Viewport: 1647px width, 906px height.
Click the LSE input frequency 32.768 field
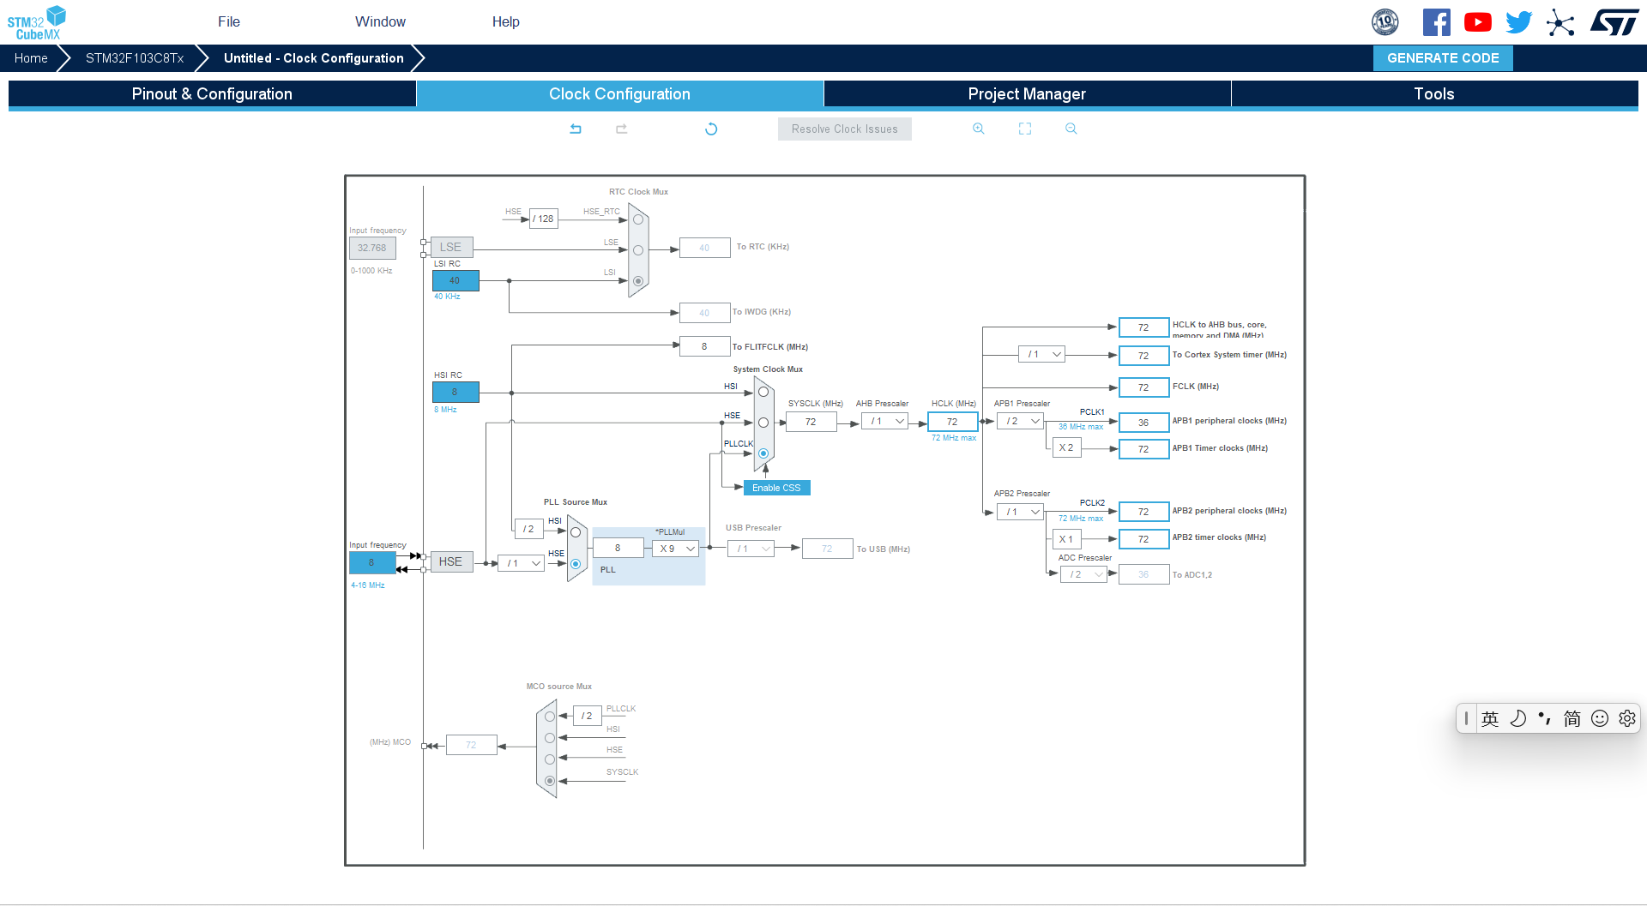pos(372,249)
